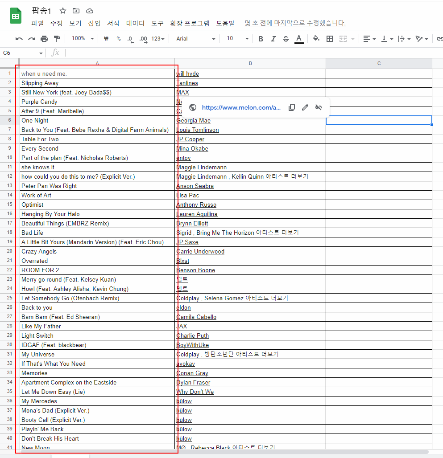The image size is (443, 458).
Task: Toggle strikethrough formatting
Action: (x=286, y=39)
